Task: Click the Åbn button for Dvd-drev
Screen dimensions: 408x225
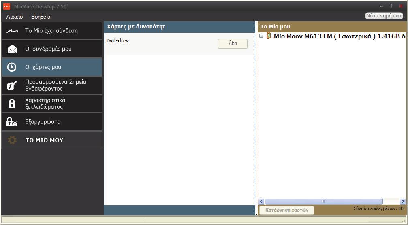Action: pyautogui.click(x=233, y=43)
